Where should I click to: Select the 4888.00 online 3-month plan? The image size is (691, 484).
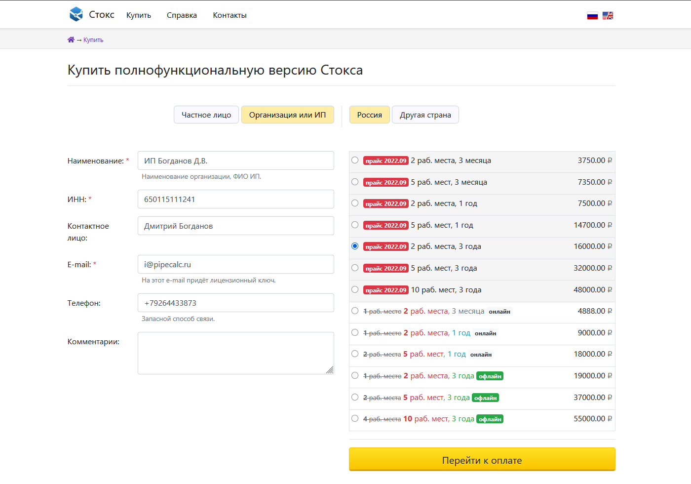(355, 311)
